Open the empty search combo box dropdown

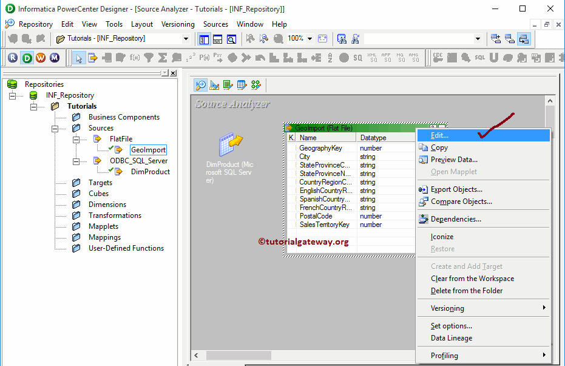(x=478, y=39)
